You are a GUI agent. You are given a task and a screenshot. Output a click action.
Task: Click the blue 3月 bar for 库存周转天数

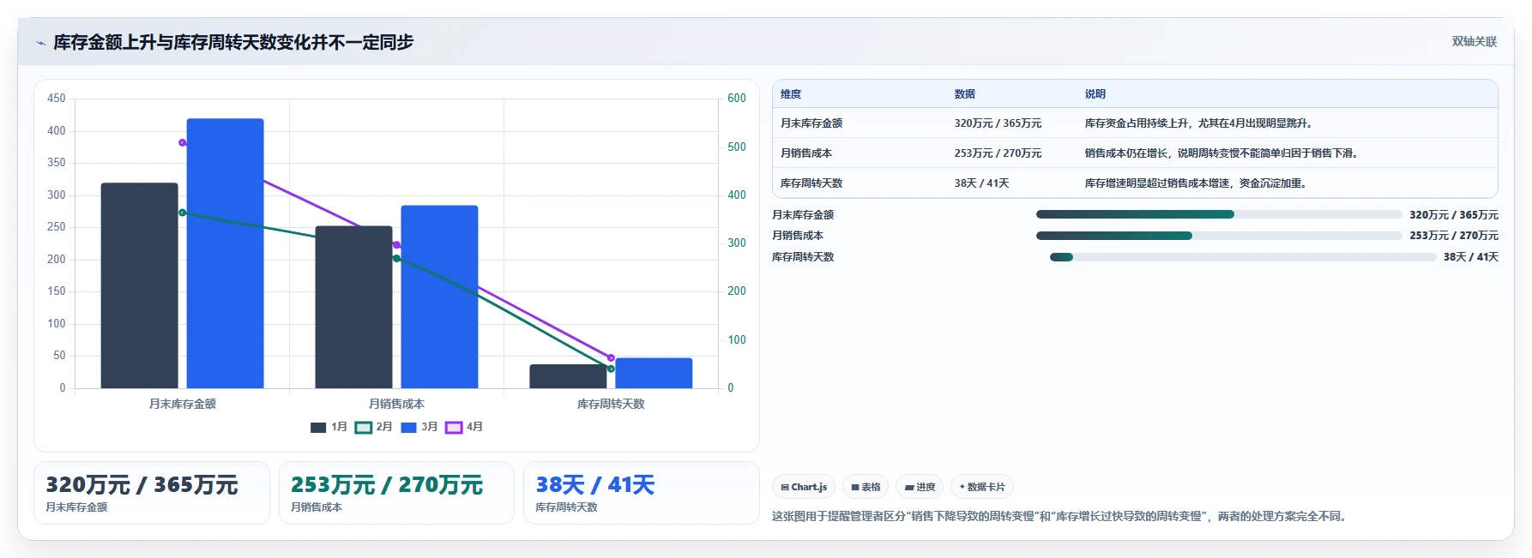pos(654,373)
